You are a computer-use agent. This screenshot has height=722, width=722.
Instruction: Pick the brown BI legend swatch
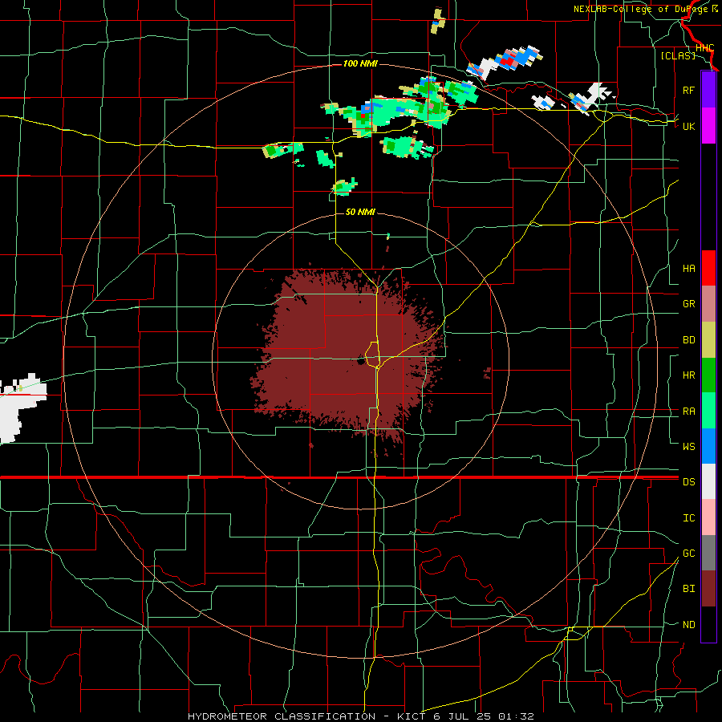click(708, 589)
